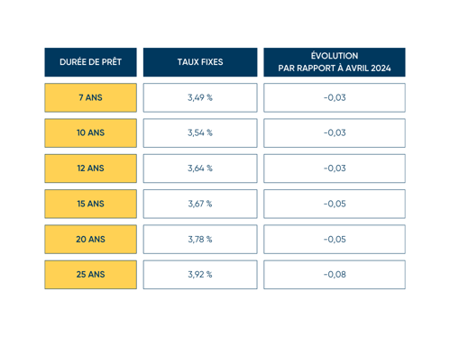The image size is (450, 337).
Task: Click the -0,05 evolution cell for 15 ANS
Action: click(335, 204)
